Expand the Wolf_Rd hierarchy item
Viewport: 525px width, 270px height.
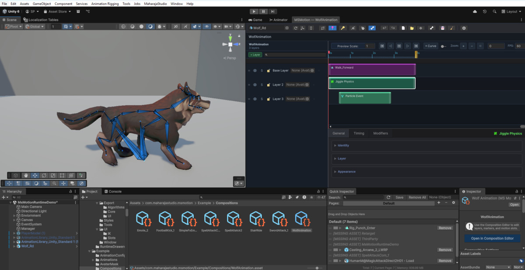click(14, 246)
